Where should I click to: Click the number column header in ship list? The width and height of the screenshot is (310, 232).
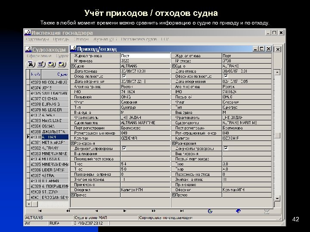tap(36, 74)
